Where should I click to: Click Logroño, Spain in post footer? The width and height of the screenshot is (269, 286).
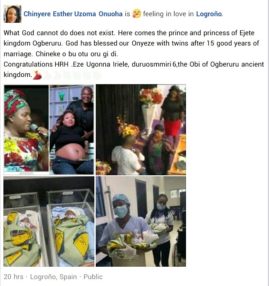click(x=53, y=277)
